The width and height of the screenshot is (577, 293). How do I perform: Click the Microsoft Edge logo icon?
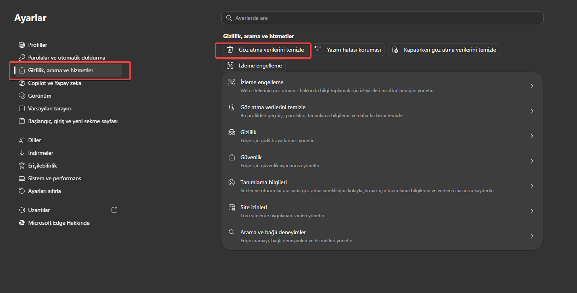point(22,223)
